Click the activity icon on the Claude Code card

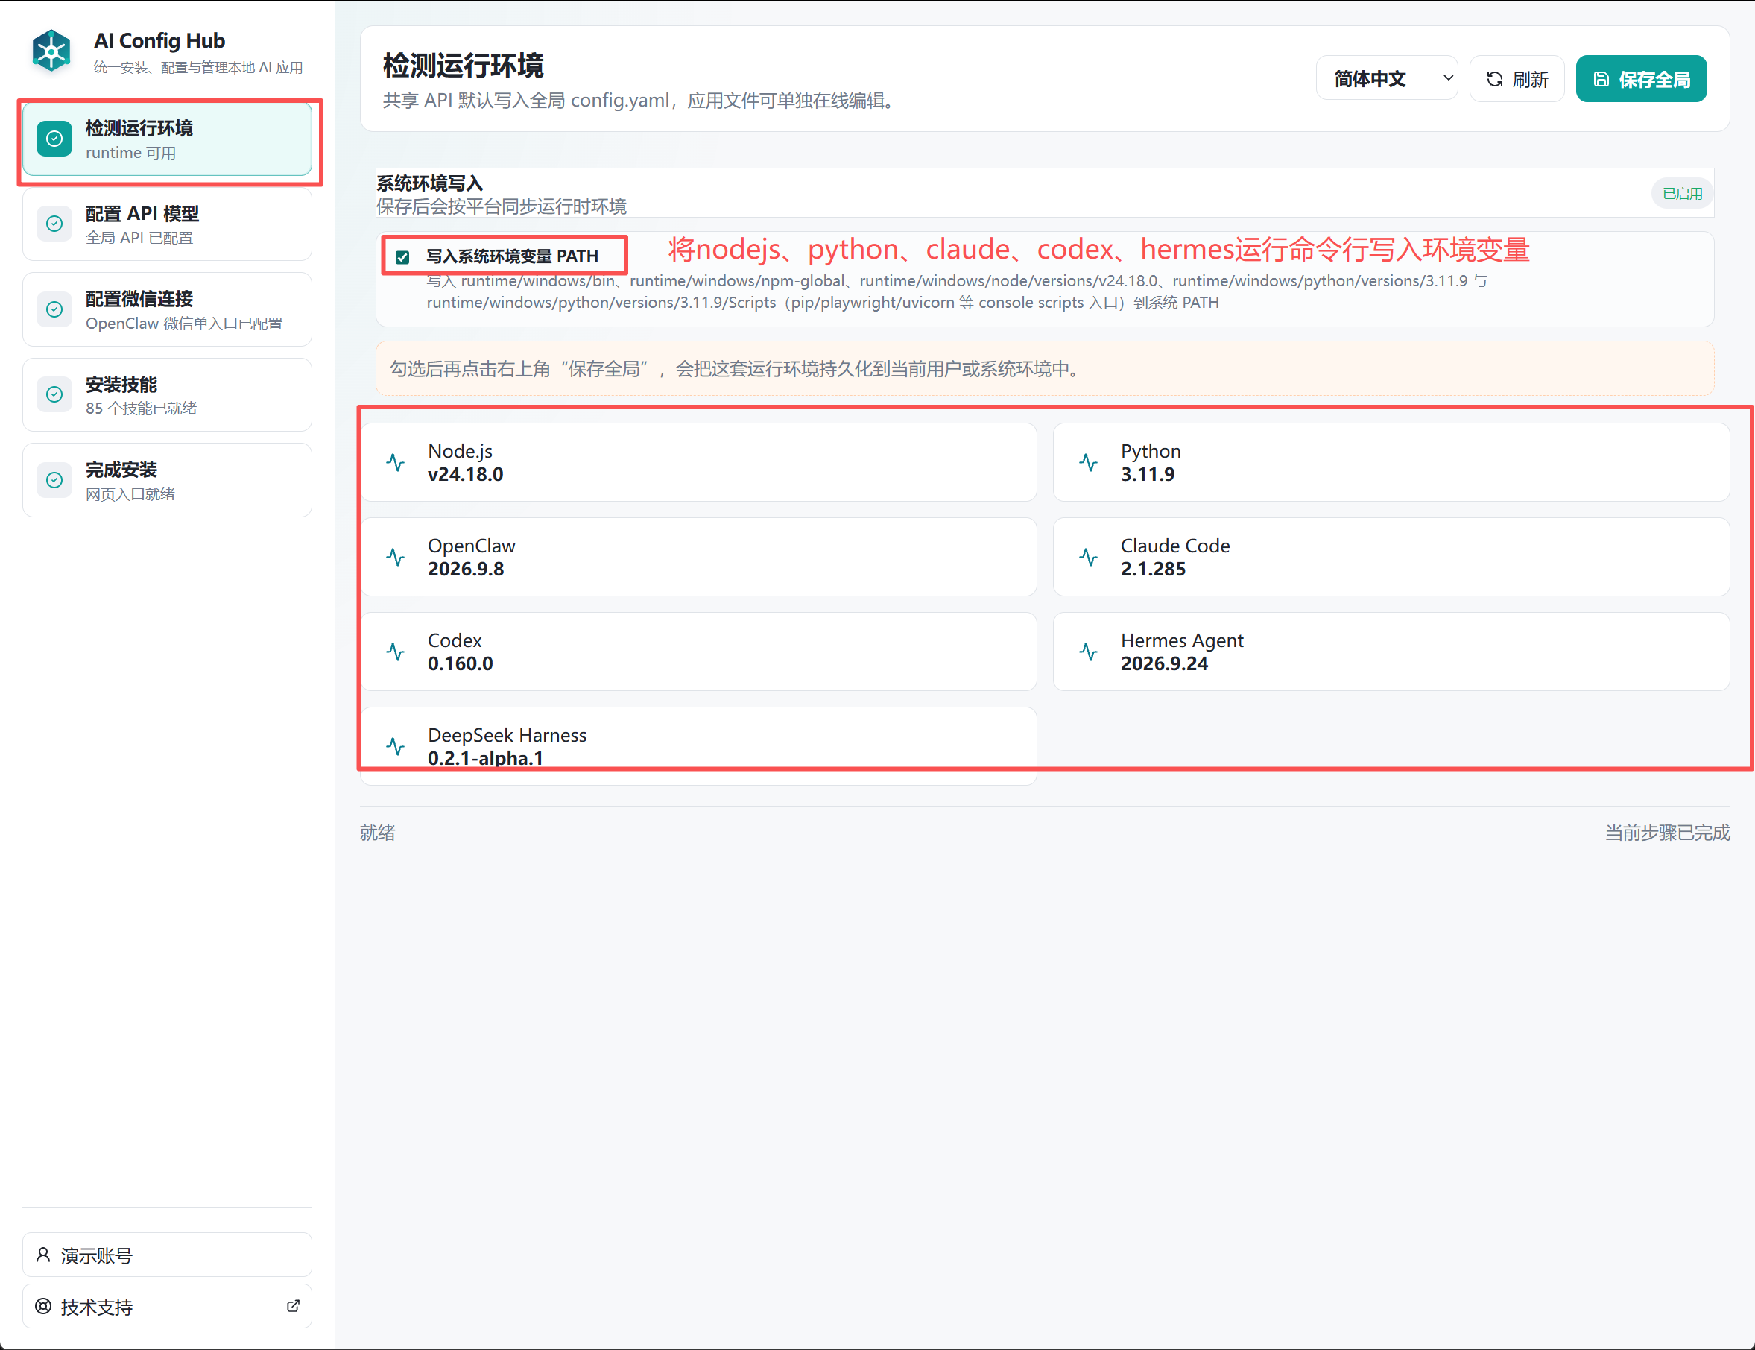tap(1088, 557)
